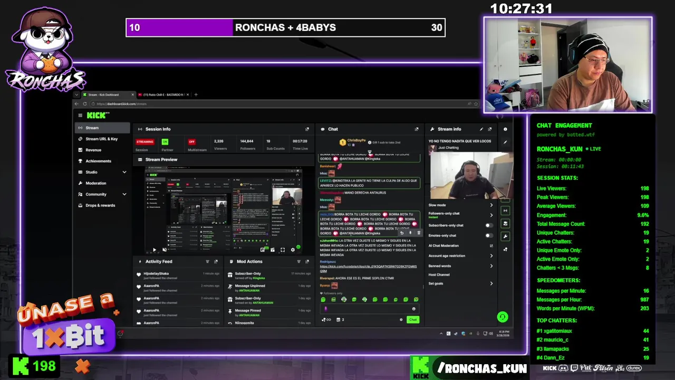
Task: Filter the Activity Feed panel
Action: click(x=207, y=261)
